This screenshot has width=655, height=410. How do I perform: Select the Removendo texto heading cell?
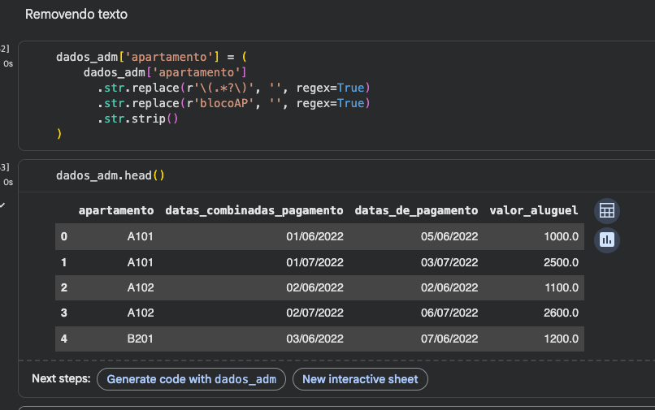[76, 15]
